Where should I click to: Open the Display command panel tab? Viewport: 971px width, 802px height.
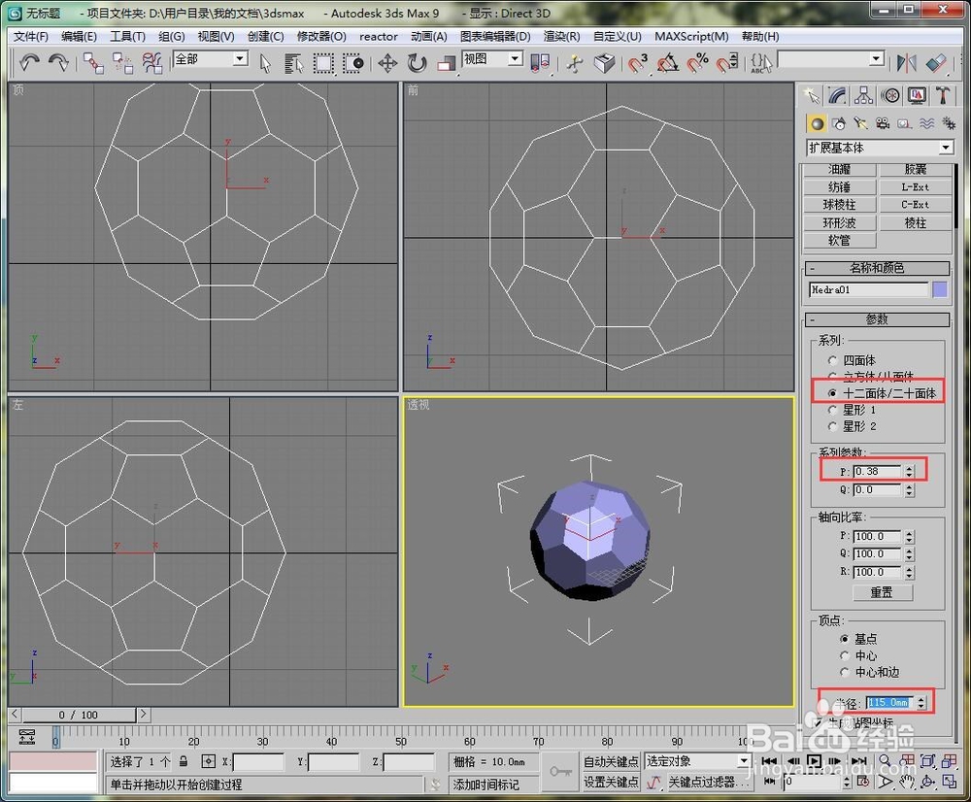point(918,95)
